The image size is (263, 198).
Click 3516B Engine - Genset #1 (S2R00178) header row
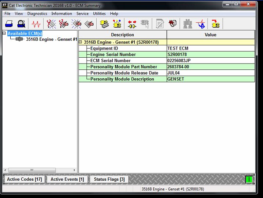(166, 42)
